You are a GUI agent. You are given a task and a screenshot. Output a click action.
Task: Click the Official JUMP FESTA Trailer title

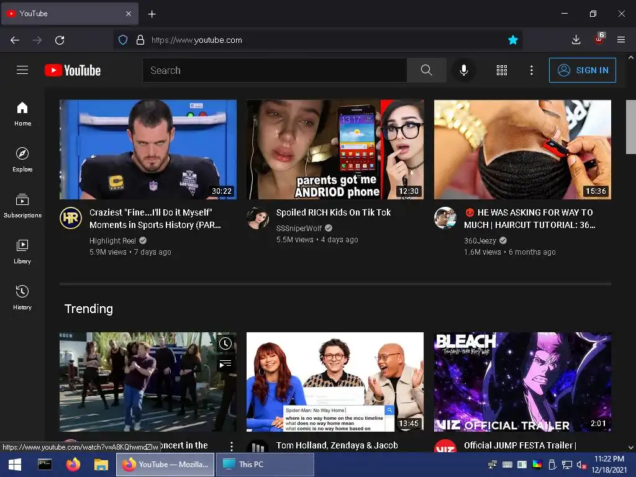tap(520, 445)
